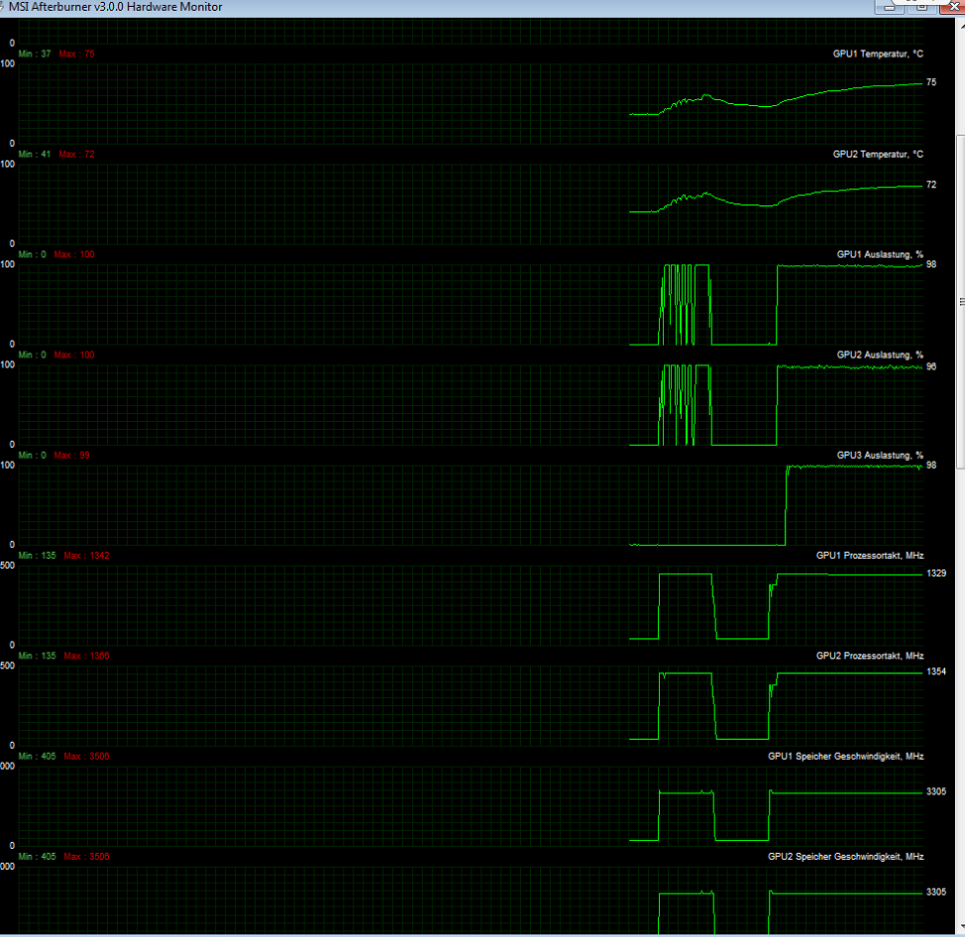Select the GPU1 Speicher Geschwindigkeit label
Viewport: 965px width, 937px height.
(845, 756)
